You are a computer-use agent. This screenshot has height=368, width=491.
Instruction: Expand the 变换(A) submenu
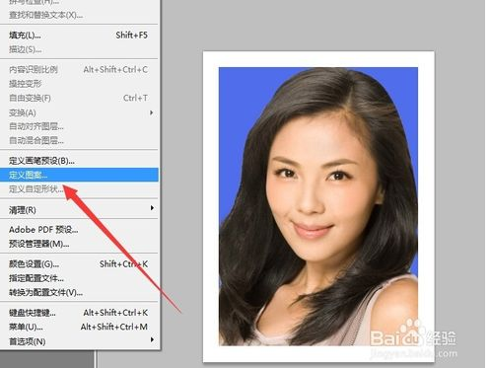pyautogui.click(x=79, y=112)
